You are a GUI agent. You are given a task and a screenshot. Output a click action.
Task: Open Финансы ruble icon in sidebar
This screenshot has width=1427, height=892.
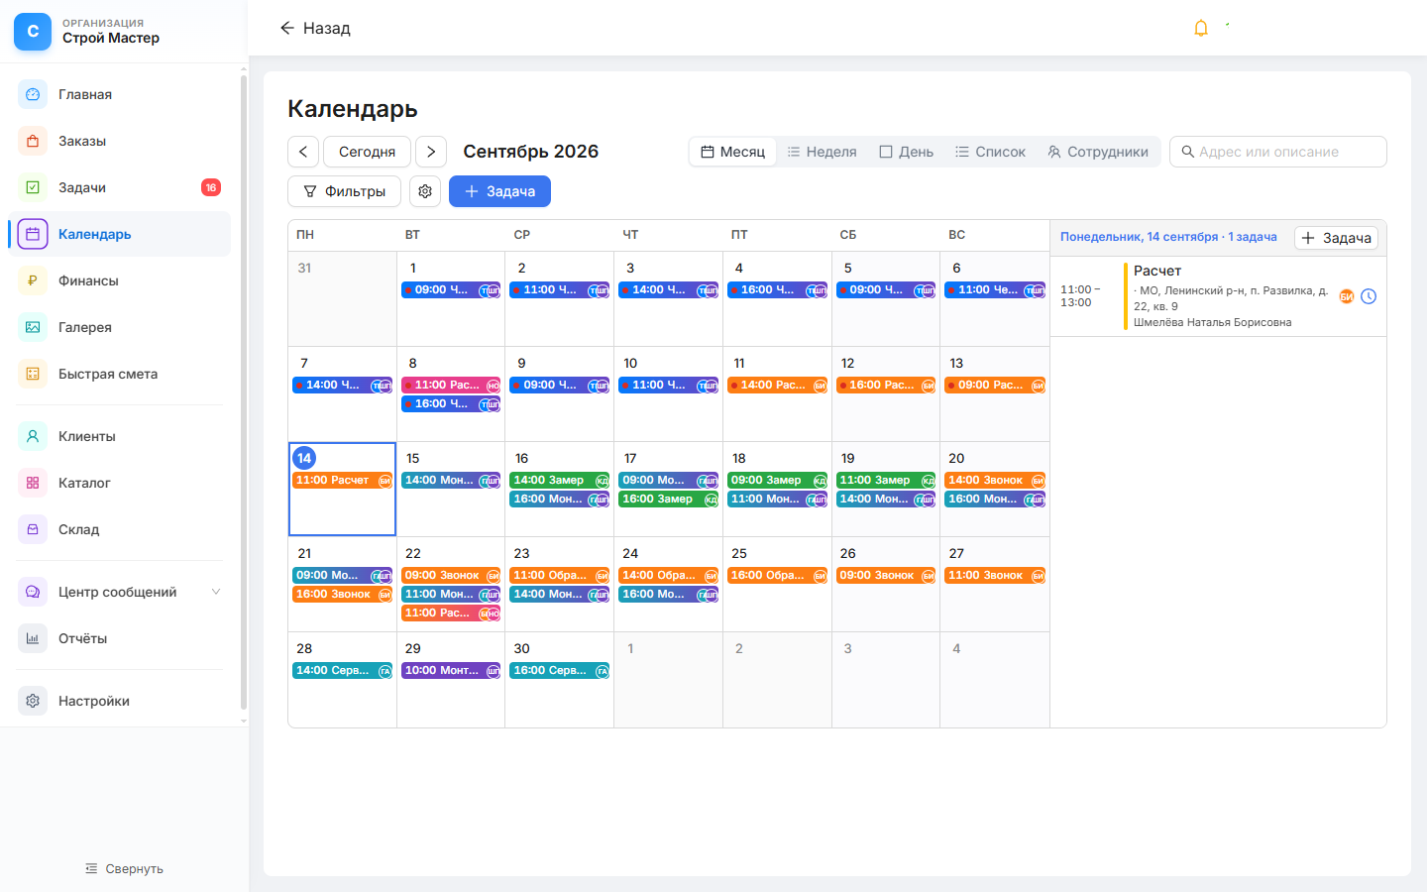click(x=33, y=280)
